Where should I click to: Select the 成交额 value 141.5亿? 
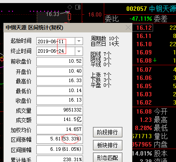[x=60, y=120]
